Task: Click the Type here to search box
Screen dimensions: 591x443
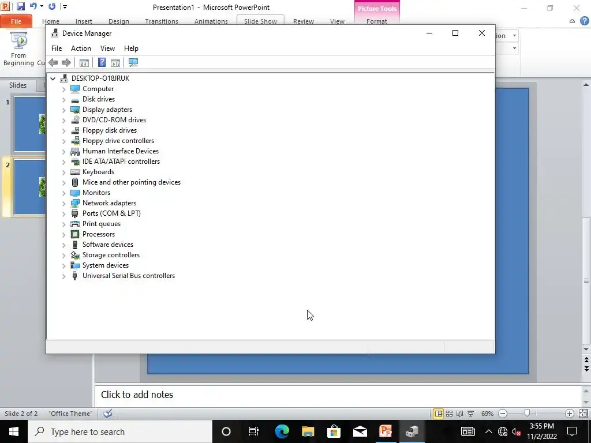Action: click(x=120, y=431)
